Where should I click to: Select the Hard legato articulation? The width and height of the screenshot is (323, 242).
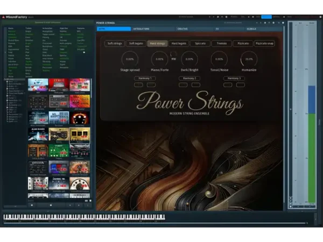[x=179, y=44]
